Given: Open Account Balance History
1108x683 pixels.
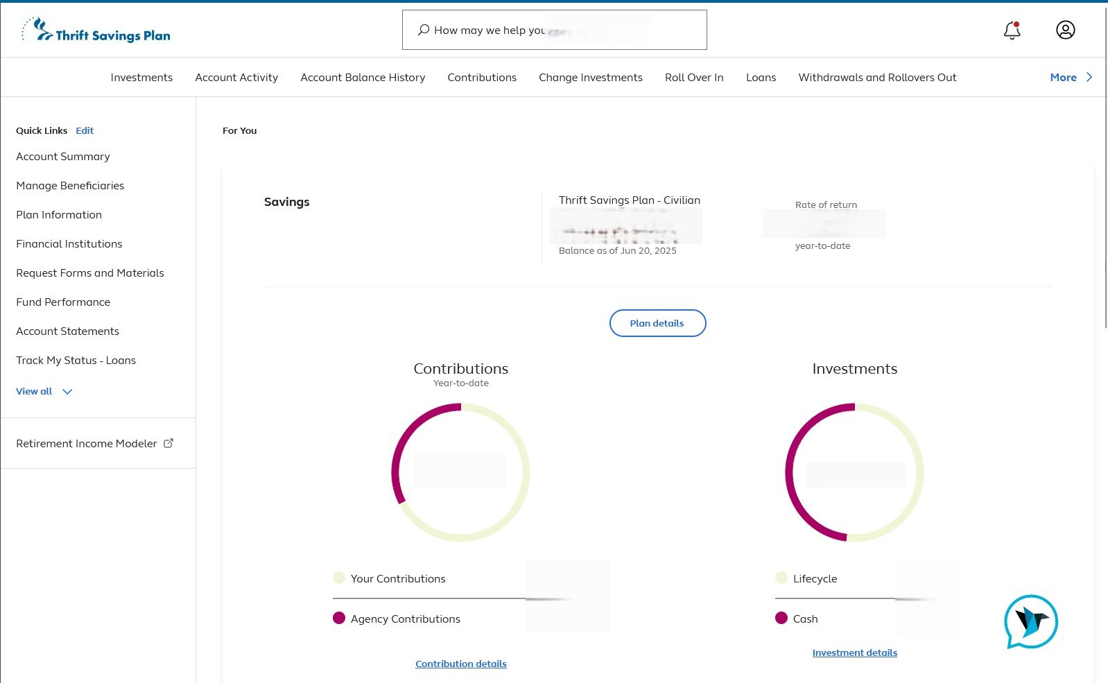Looking at the screenshot, I should coord(363,77).
